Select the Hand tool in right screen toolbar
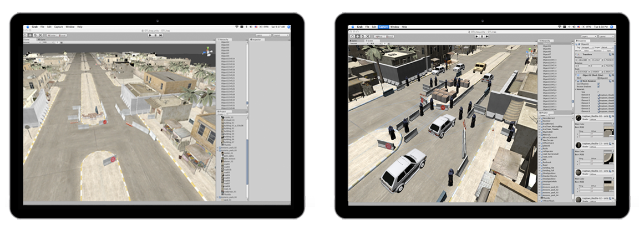Viewport: 639px width, 235px height. pyautogui.click(x=353, y=35)
